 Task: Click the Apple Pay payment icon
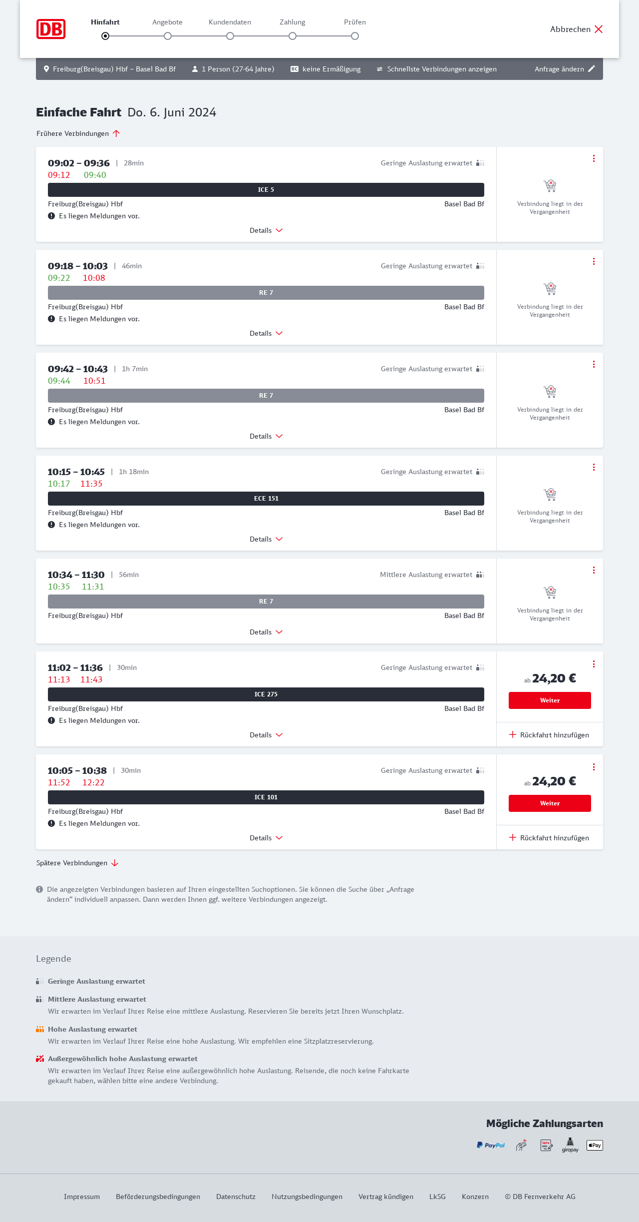point(595,1145)
